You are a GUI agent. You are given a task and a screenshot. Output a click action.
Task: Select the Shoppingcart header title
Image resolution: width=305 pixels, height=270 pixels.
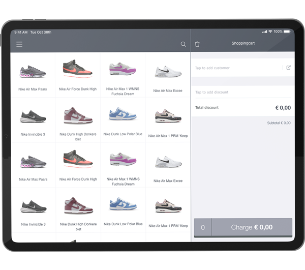[243, 43]
